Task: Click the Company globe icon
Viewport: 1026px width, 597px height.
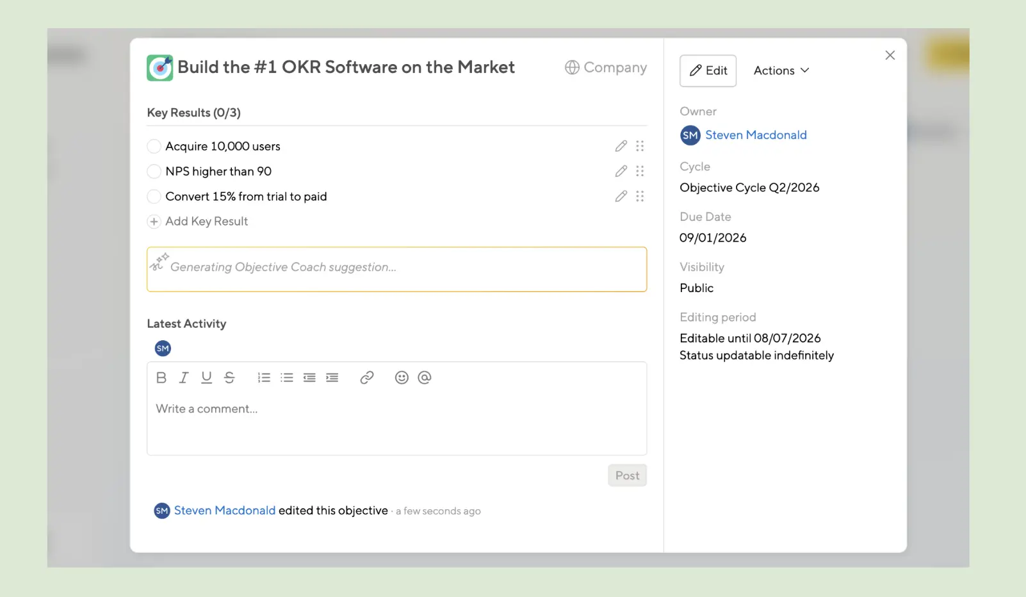Action: [x=572, y=68]
